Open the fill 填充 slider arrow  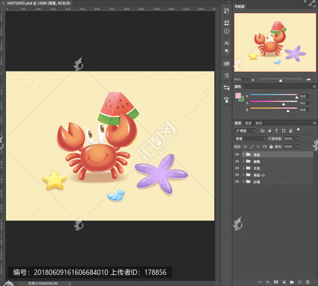(x=297, y=146)
